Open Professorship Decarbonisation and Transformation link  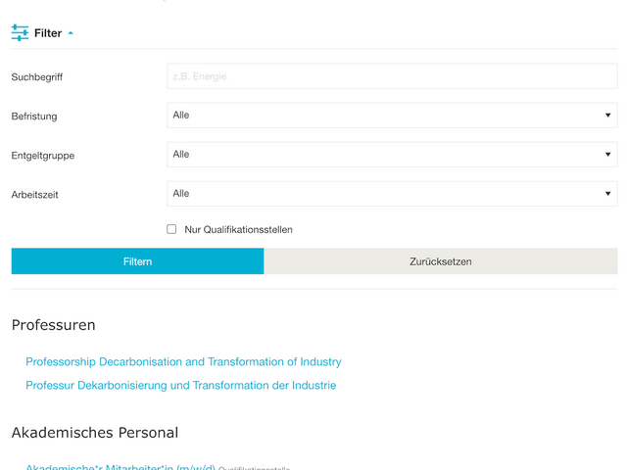point(183,362)
